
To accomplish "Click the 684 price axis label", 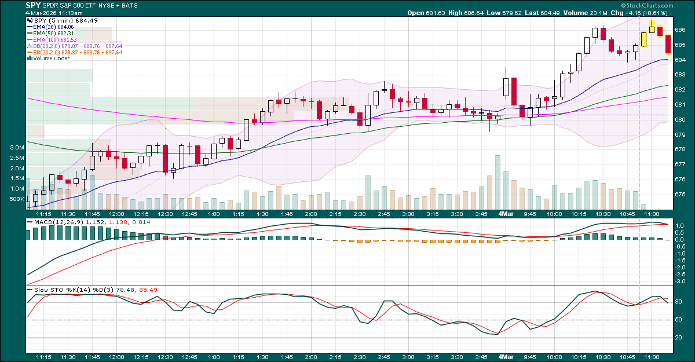I will pyautogui.click(x=681, y=60).
